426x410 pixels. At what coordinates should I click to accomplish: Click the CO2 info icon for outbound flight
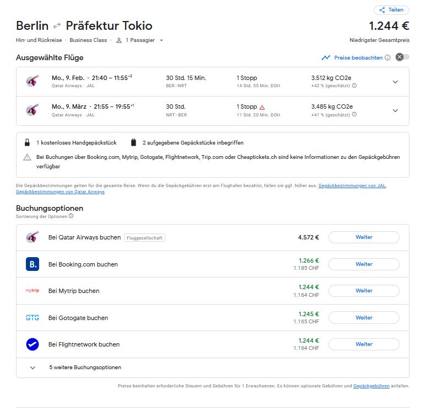(354, 86)
